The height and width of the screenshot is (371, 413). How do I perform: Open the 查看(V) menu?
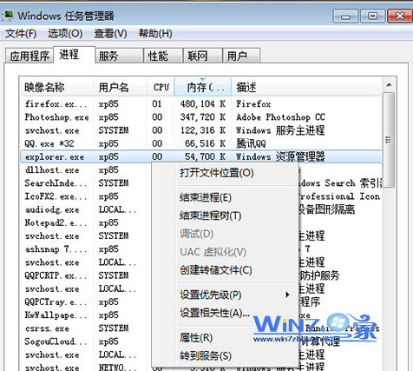(x=110, y=34)
